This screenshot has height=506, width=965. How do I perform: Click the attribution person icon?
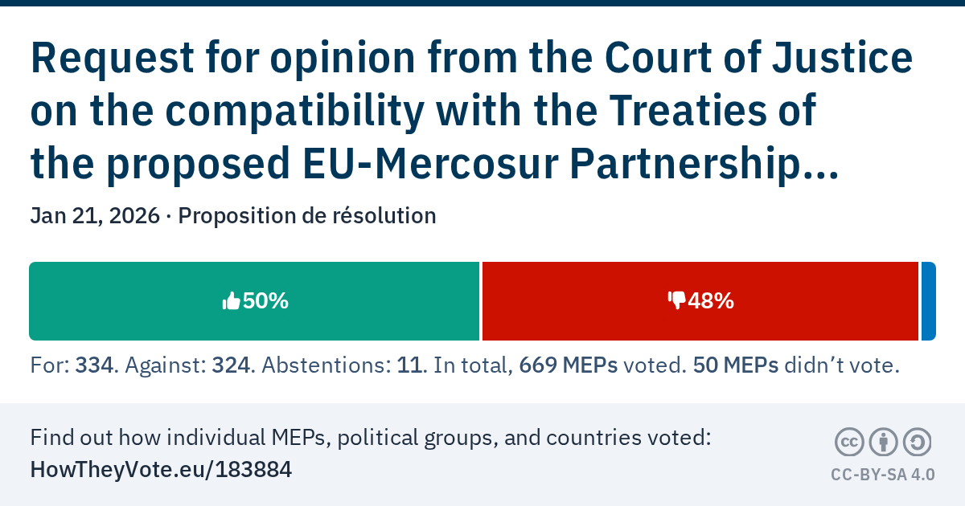pos(884,442)
